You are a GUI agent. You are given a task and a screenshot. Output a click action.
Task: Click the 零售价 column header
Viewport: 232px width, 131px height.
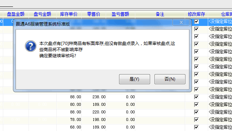[x=93, y=14]
